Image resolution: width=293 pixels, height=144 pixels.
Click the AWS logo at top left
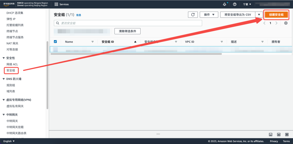tap(9, 4)
